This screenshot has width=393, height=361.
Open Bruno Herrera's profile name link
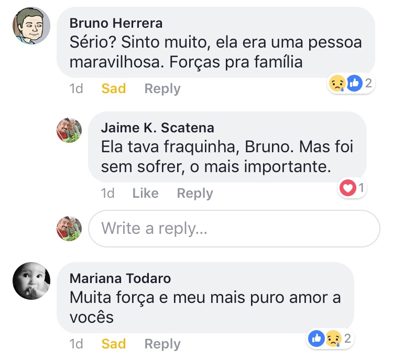116,24
